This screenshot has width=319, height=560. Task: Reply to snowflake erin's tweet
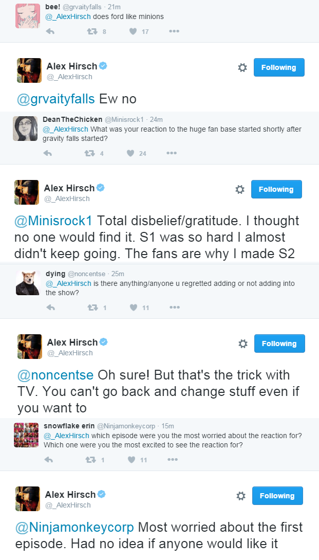(49, 460)
